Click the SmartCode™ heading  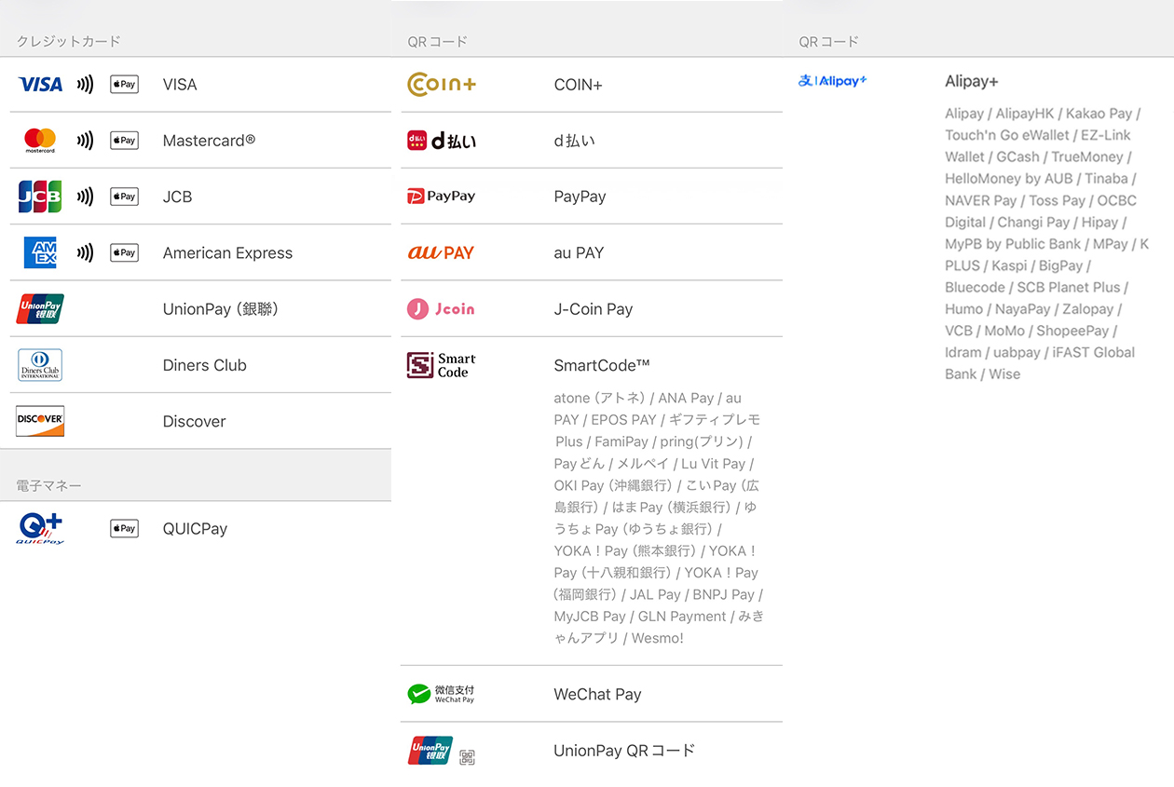click(602, 365)
